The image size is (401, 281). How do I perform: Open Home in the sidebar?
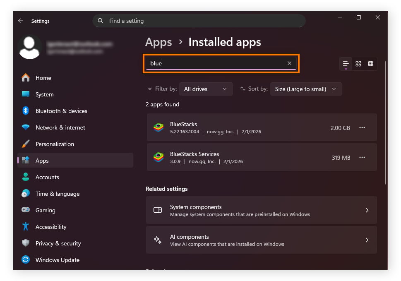75,78
